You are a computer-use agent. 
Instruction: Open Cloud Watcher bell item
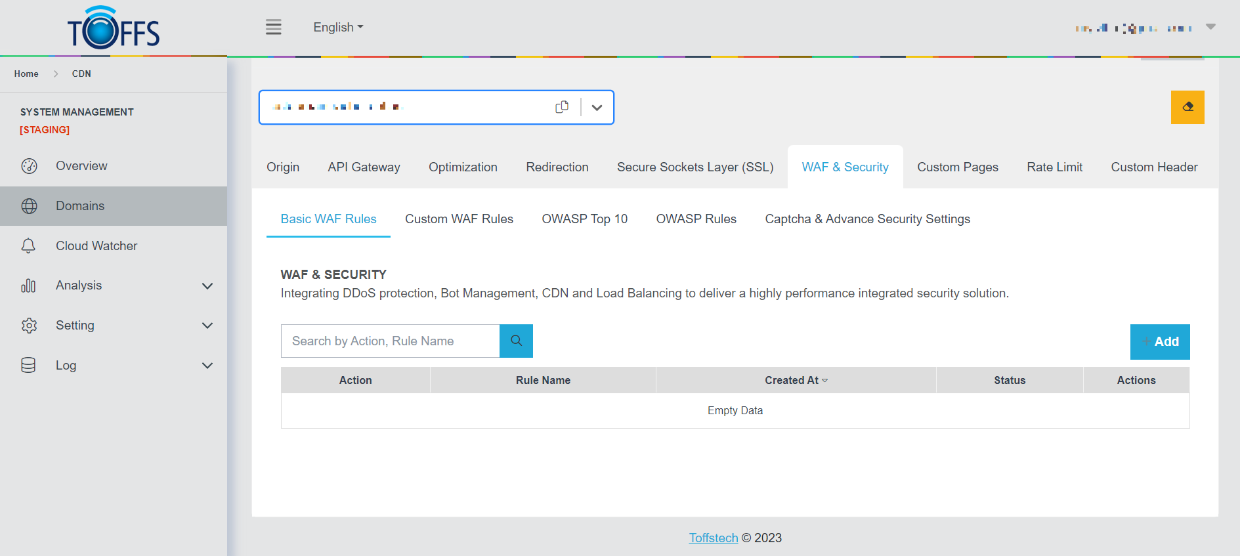point(96,246)
